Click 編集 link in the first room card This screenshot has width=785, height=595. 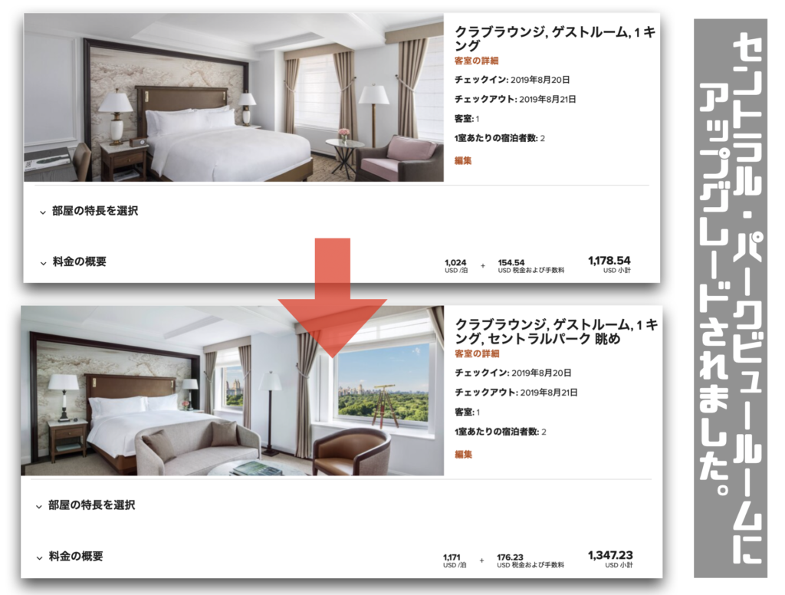[x=463, y=161]
